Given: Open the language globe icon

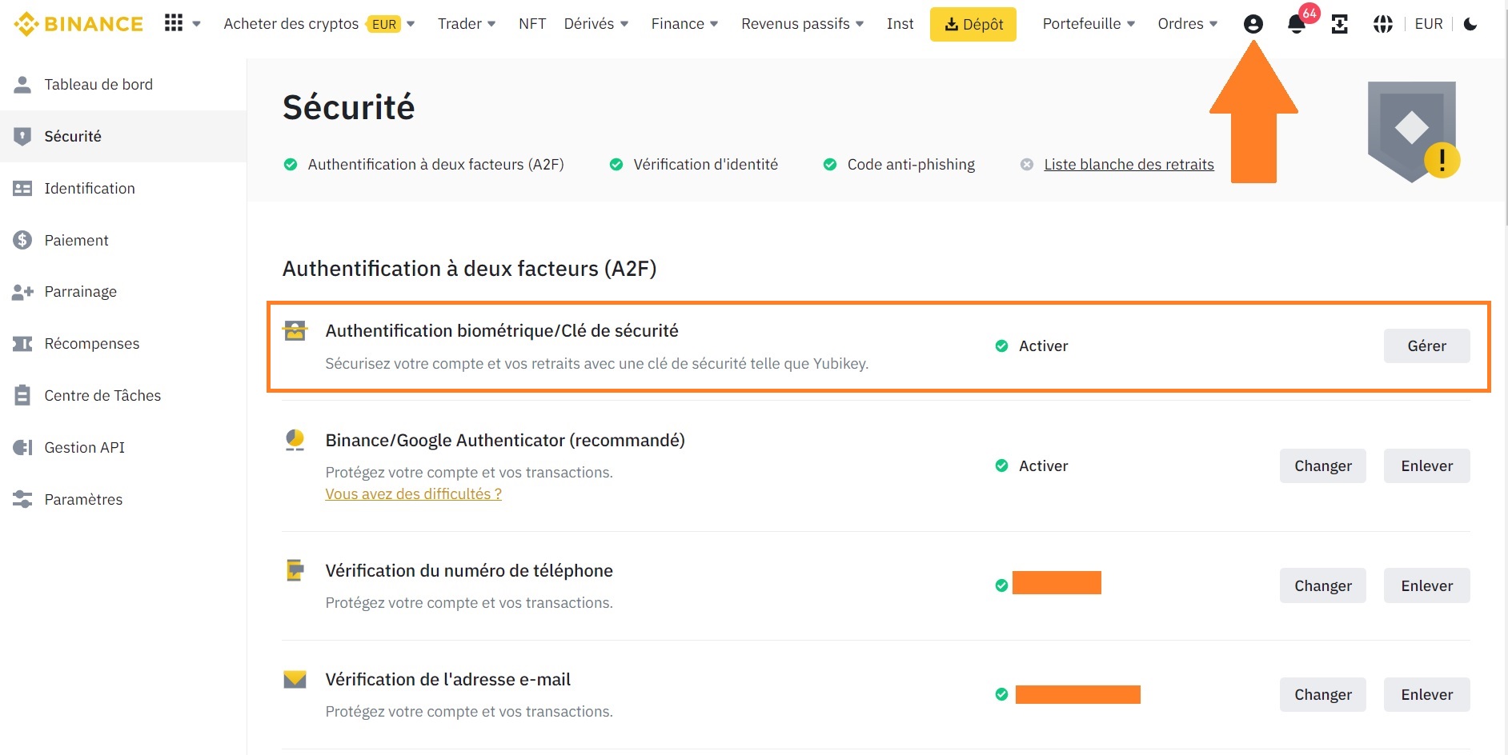Looking at the screenshot, I should point(1382,24).
